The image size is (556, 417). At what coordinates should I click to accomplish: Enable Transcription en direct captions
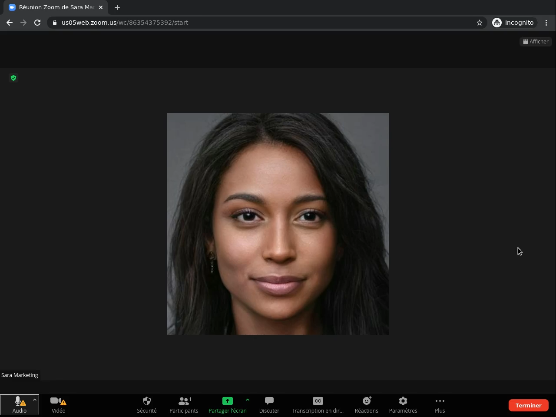pos(318,405)
